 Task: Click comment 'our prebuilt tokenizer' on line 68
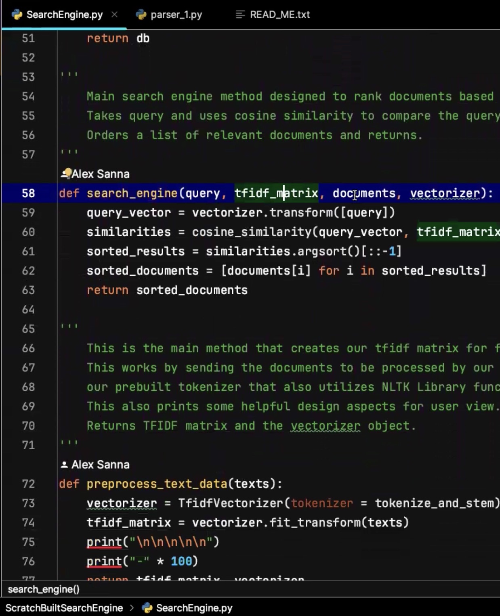(293, 387)
